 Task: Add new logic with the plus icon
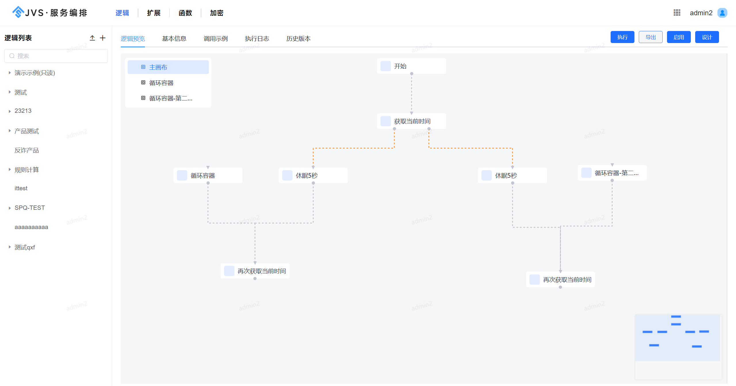click(103, 38)
